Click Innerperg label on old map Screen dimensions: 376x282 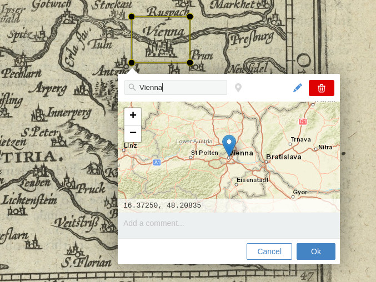point(69,113)
